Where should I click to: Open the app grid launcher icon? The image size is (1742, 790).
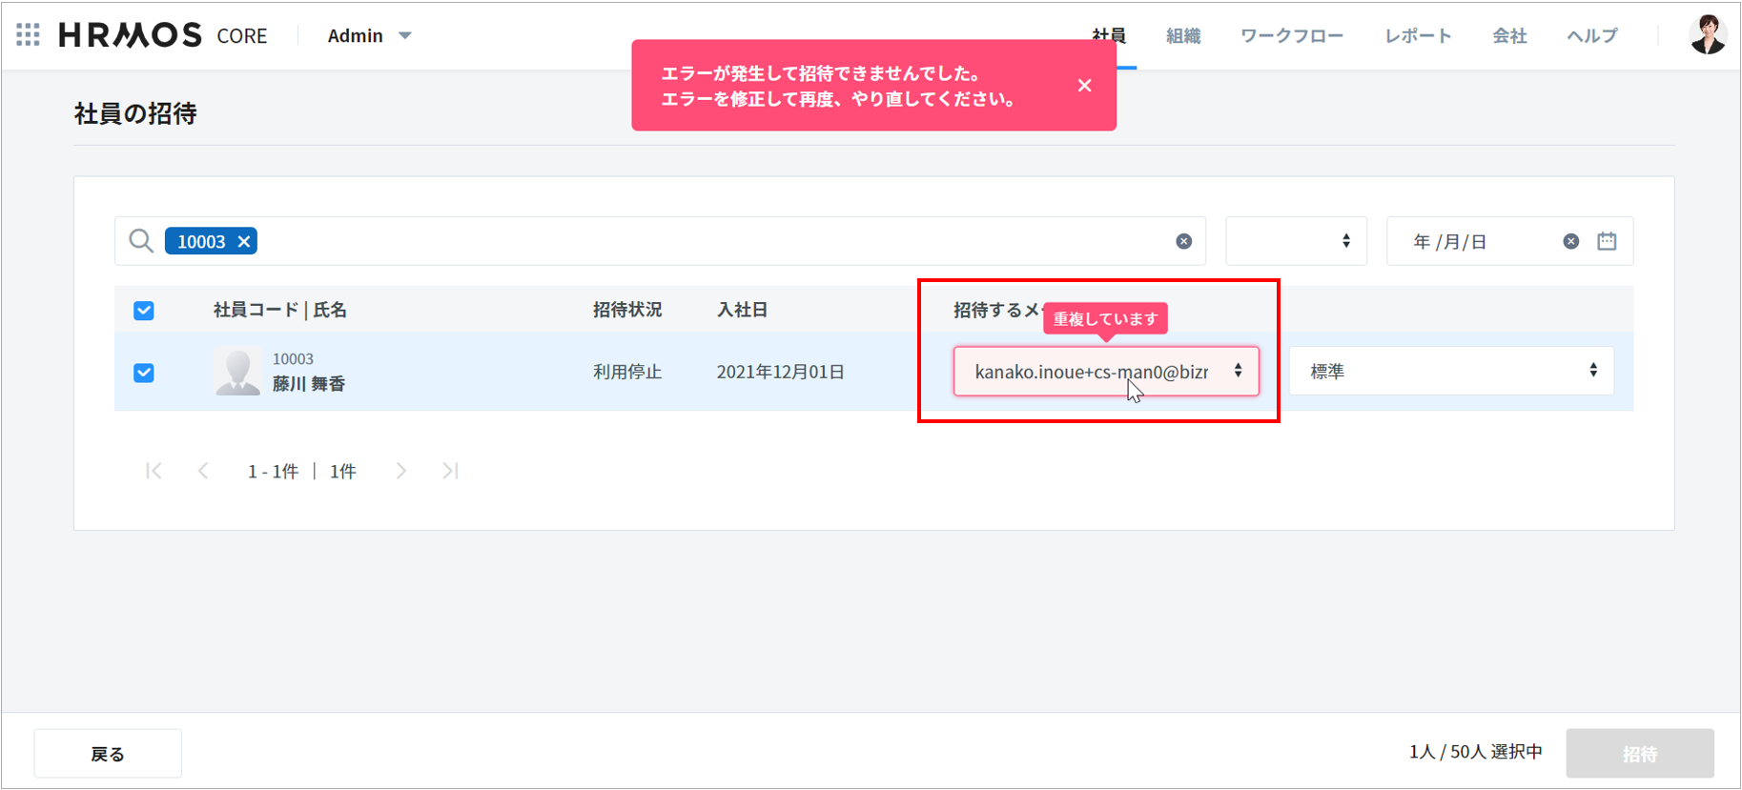click(x=28, y=35)
